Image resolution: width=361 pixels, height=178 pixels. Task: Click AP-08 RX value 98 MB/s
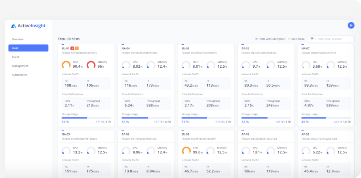coord(250,171)
